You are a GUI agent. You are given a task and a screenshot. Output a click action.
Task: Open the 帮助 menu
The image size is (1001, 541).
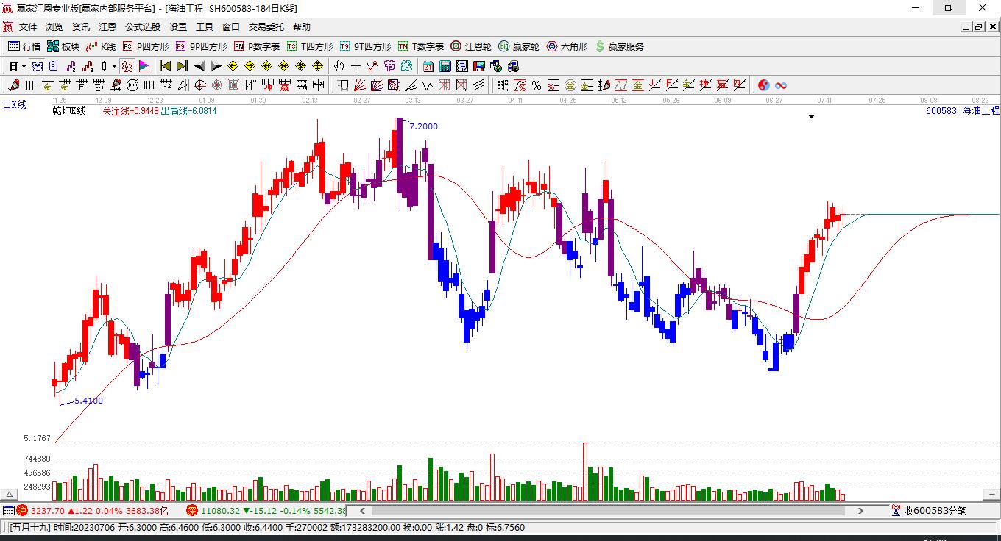click(x=302, y=27)
